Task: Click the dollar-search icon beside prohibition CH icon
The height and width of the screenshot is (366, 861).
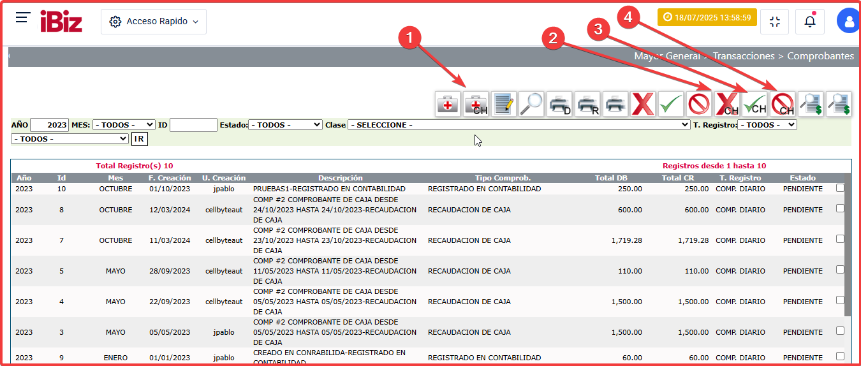Action: coord(811,104)
